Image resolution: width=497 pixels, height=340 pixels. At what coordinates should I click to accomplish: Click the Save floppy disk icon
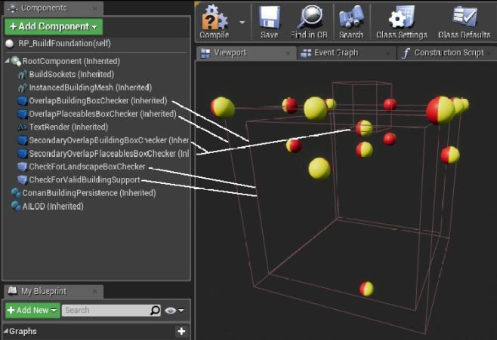(269, 18)
